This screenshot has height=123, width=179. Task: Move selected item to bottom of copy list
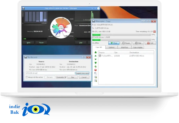(x=95, y=63)
